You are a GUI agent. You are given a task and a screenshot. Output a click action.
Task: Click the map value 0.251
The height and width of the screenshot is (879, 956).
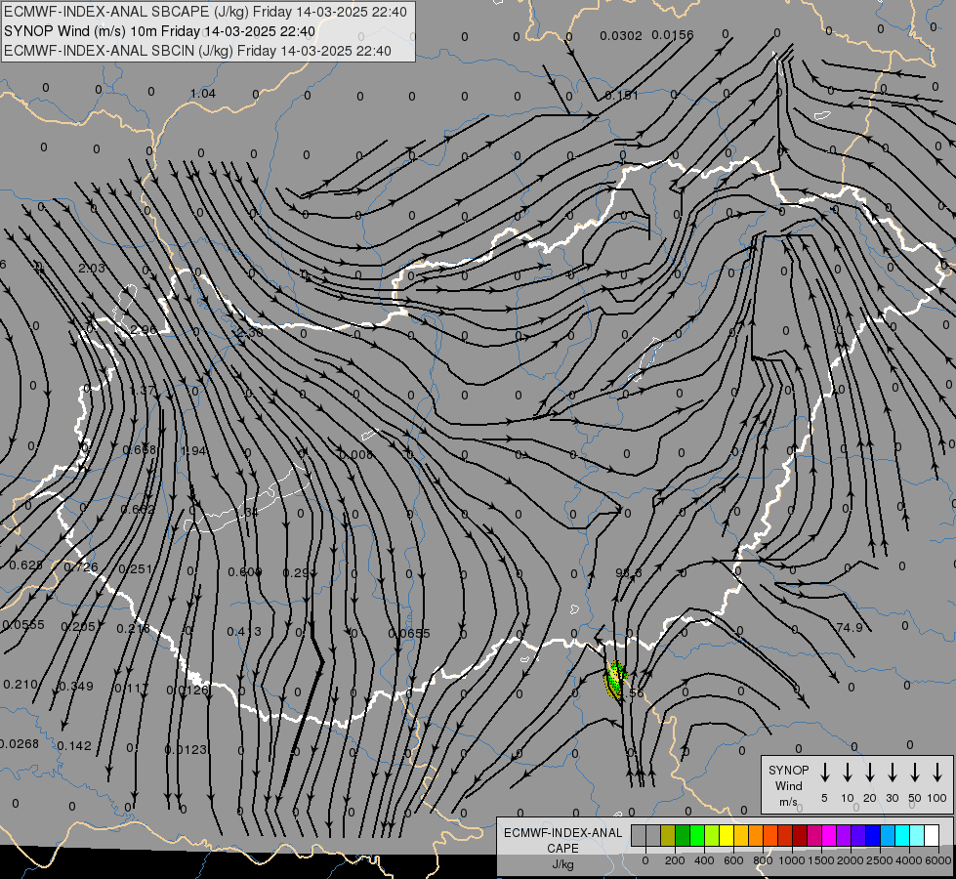pyautogui.click(x=136, y=569)
